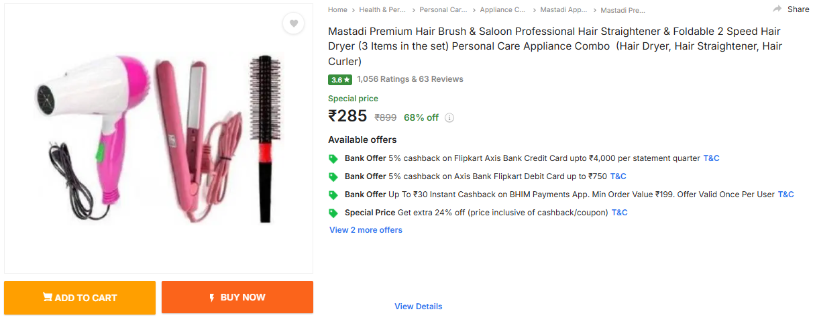
Task: Open T&C for Axis Credit Card offer
Action: point(711,158)
